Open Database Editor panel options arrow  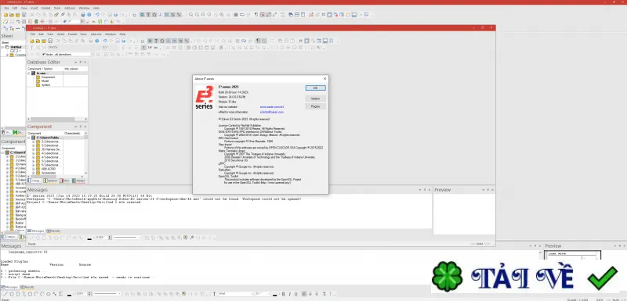click(x=75, y=63)
